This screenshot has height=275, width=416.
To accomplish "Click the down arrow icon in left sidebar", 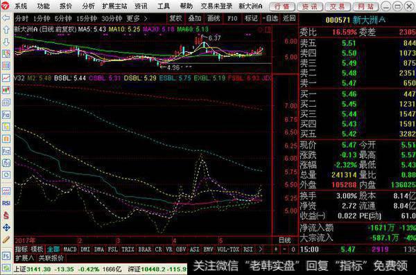I will [x=6, y=42].
